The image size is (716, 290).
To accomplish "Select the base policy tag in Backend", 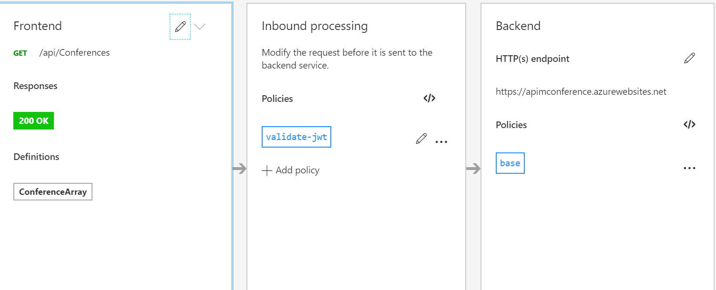I will (510, 163).
